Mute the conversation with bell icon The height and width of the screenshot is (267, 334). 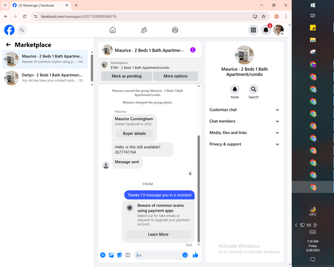[x=234, y=89]
